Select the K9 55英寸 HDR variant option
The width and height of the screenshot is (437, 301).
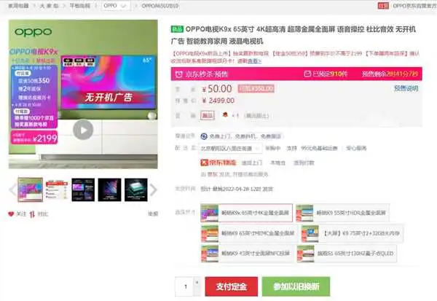(x=342, y=213)
